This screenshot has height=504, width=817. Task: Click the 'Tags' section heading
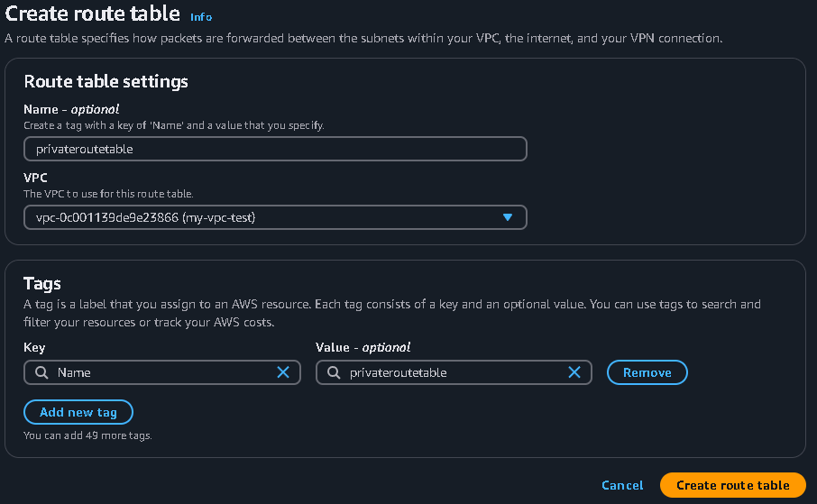(x=42, y=283)
